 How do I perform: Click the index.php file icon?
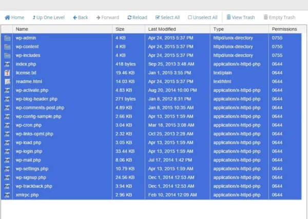(x=7, y=64)
